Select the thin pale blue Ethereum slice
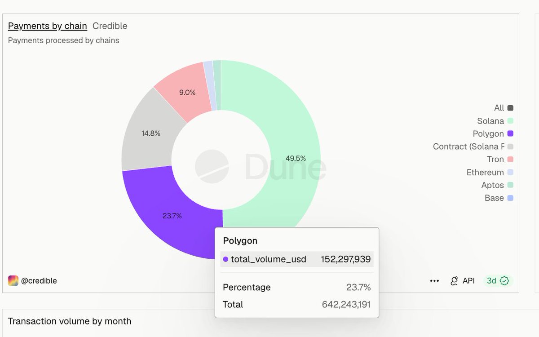 click(210, 85)
